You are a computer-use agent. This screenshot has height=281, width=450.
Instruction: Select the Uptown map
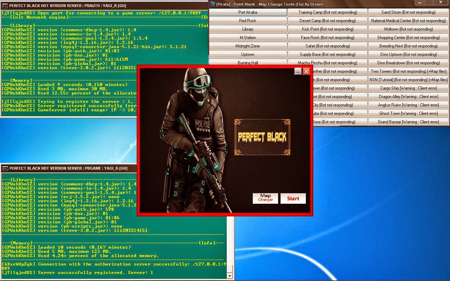coord(247,54)
